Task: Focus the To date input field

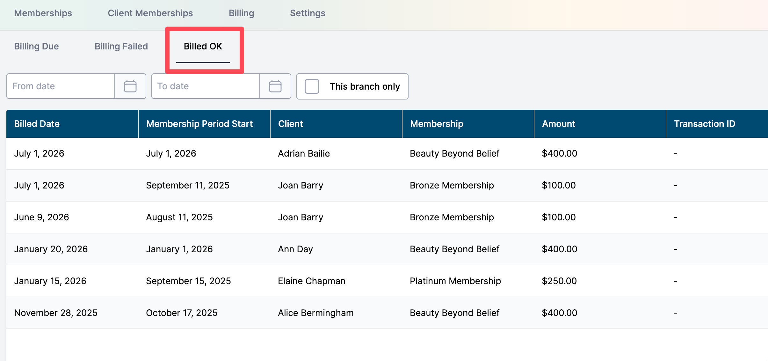Action: [x=206, y=86]
